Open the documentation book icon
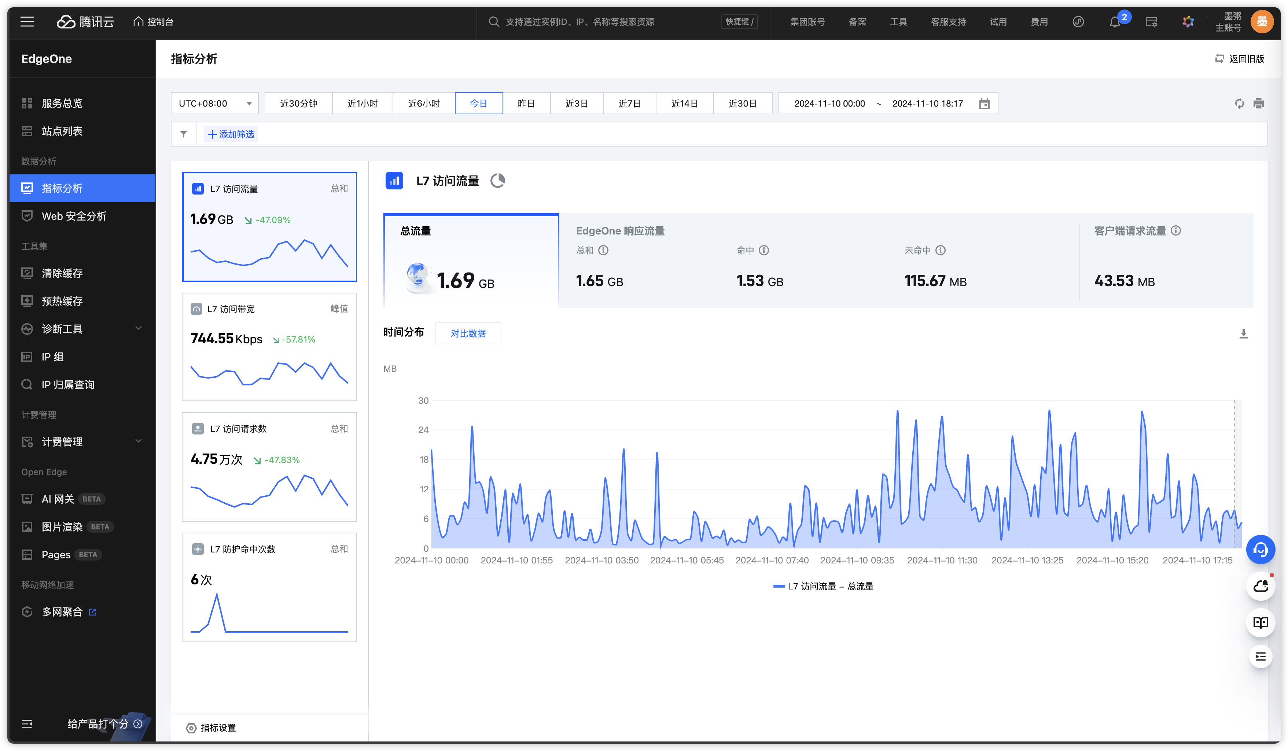This screenshot has width=1288, height=751. (x=1261, y=622)
